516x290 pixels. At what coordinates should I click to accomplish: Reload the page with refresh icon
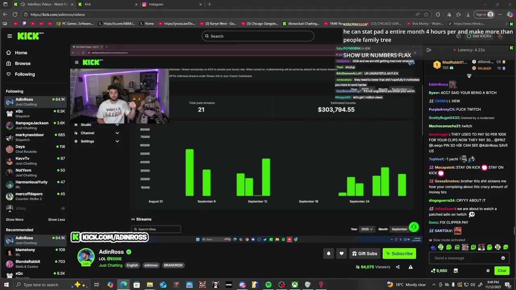pos(15,14)
